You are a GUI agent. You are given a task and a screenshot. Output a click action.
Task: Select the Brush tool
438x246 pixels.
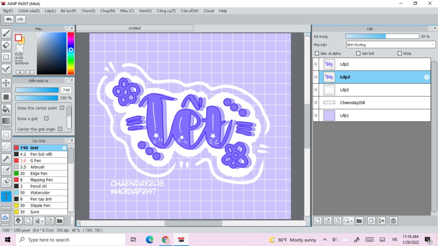tap(6, 33)
